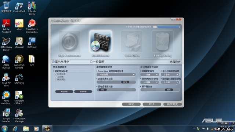Open the 10-minute hard disk off dropdown
This screenshot has width=235, height=132.
(x=149, y=82)
